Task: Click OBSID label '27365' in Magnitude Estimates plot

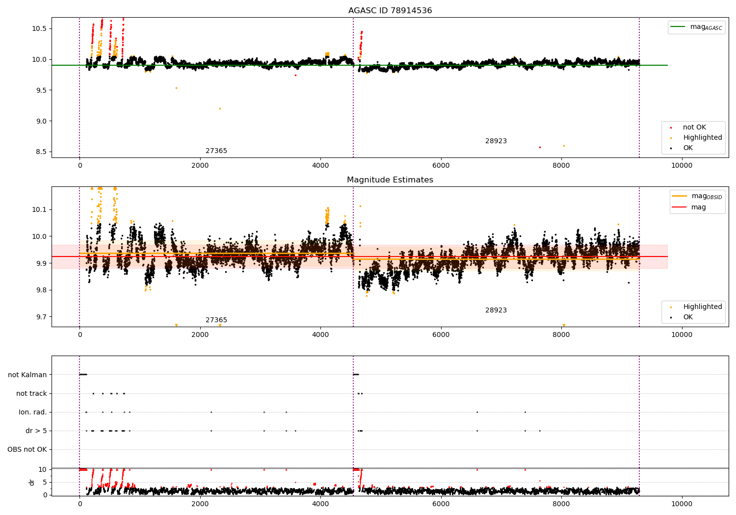Action: click(x=216, y=320)
